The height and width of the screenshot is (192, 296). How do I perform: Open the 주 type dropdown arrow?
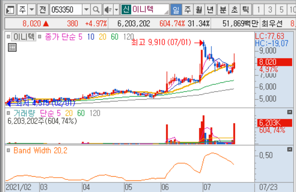pos(32,10)
